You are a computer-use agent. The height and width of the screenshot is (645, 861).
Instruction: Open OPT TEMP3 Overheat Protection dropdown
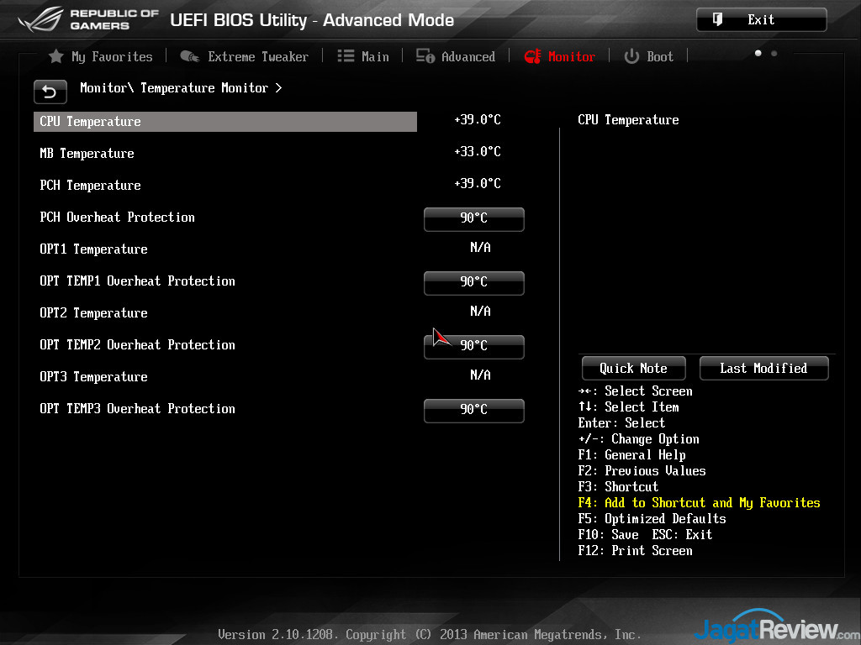(x=474, y=410)
